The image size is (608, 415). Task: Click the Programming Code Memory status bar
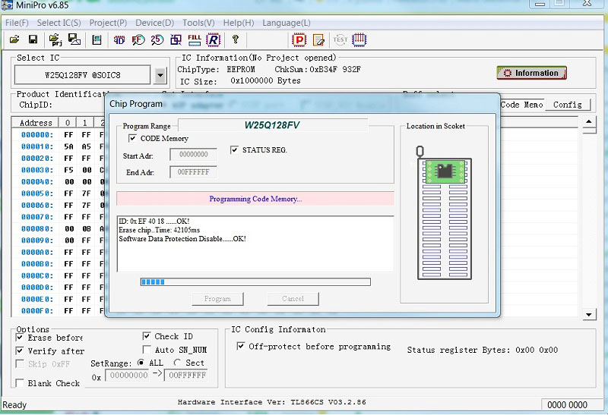click(255, 199)
